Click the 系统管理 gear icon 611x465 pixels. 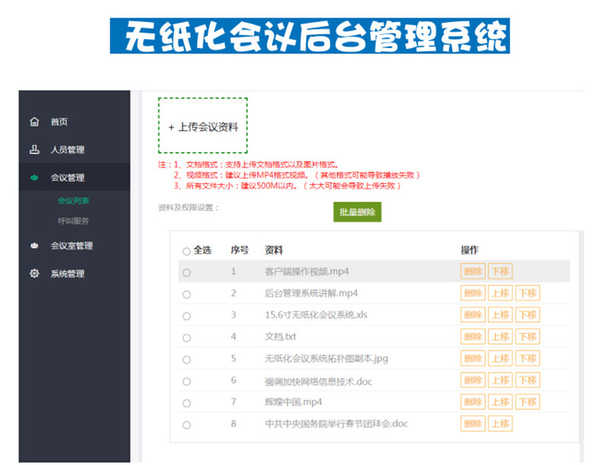(x=34, y=274)
